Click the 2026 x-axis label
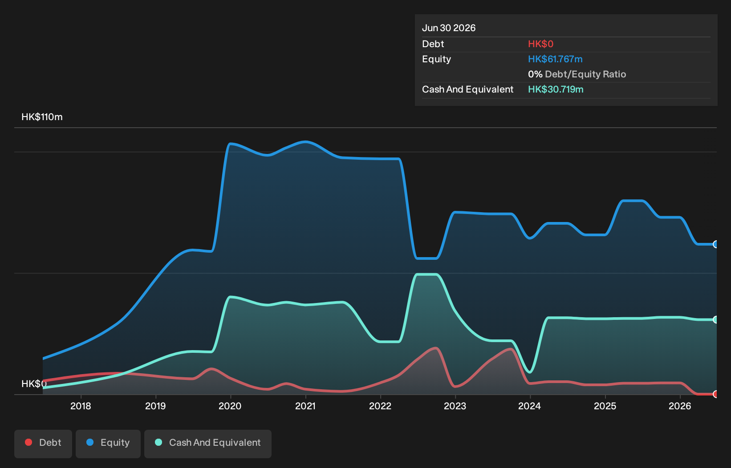 coord(680,406)
